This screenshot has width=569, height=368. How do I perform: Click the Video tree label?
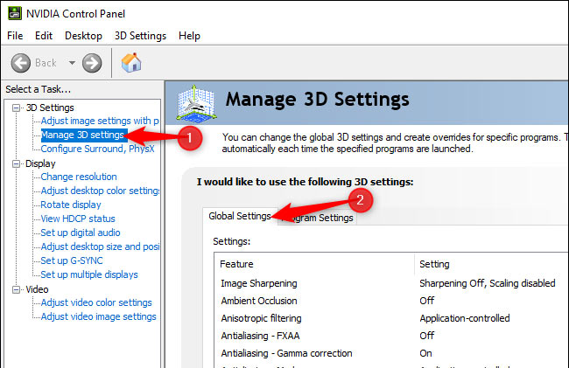37,289
